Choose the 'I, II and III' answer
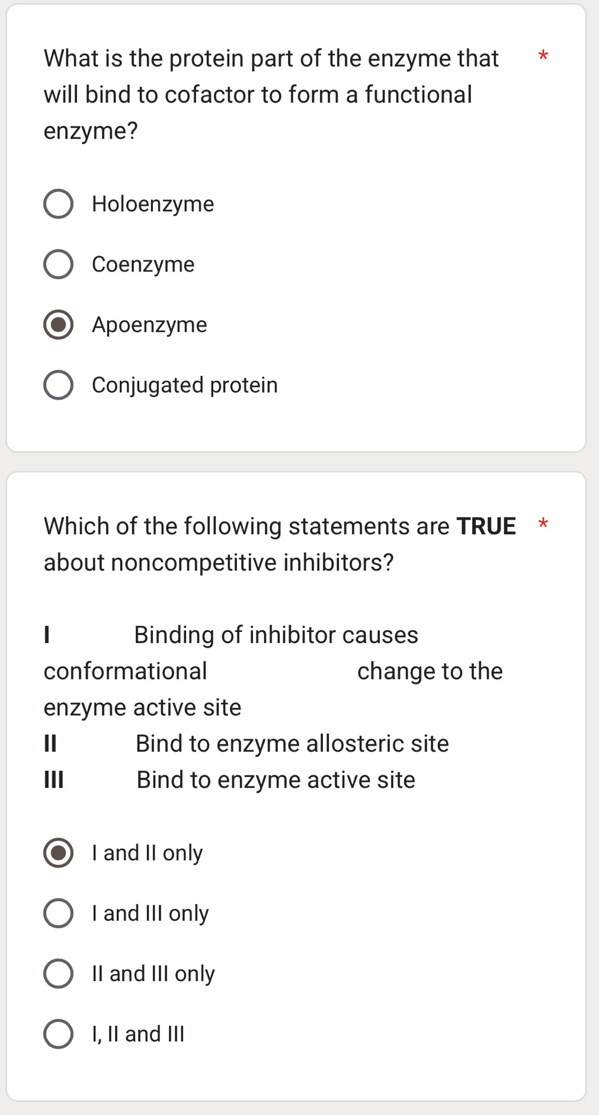 [x=58, y=1033]
